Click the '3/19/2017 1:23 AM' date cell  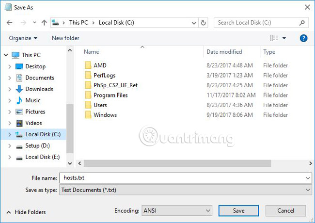[230, 75]
